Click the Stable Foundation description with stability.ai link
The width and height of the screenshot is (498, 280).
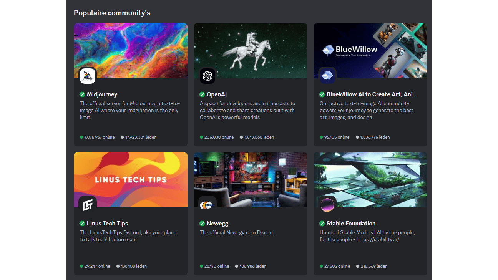[367, 236]
